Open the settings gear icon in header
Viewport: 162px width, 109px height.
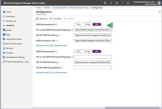(116, 3)
